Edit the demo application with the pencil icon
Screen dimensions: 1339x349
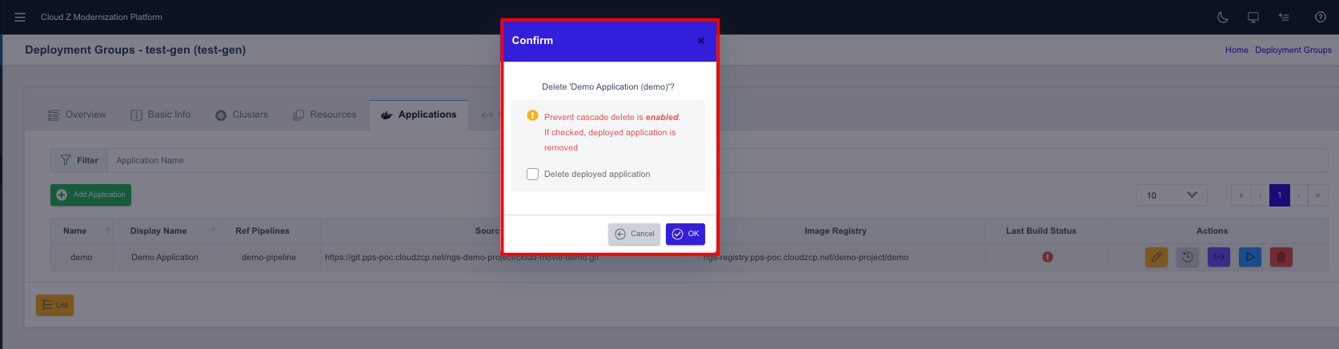pos(1157,257)
